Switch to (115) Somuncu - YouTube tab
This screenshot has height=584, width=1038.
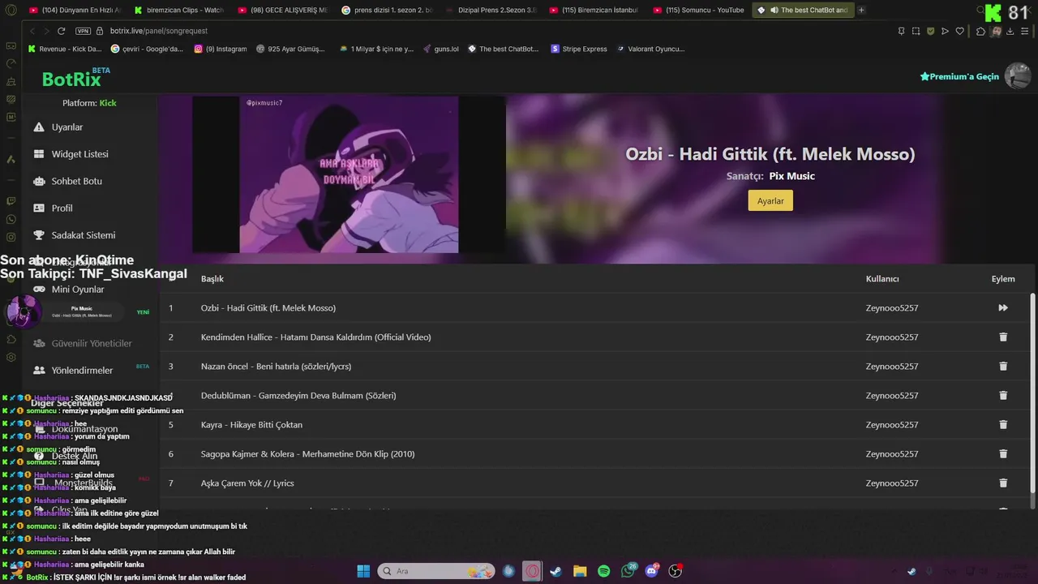point(698,10)
